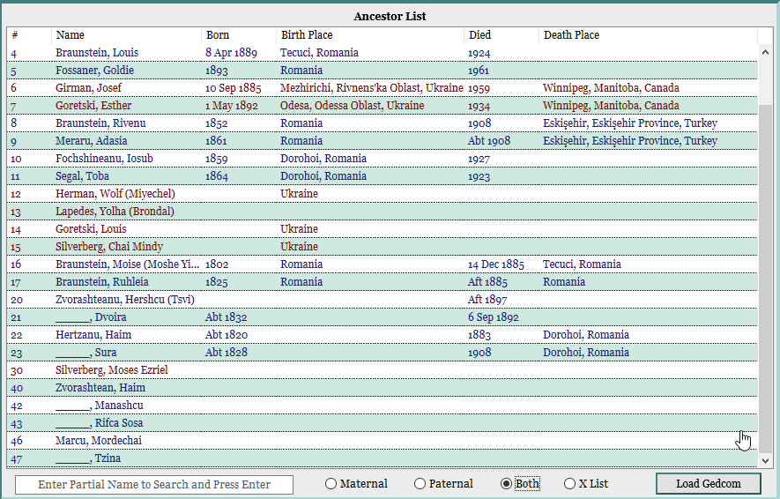Select the Tzina row
The height and width of the screenshot is (499, 780).
pyautogui.click(x=382, y=458)
